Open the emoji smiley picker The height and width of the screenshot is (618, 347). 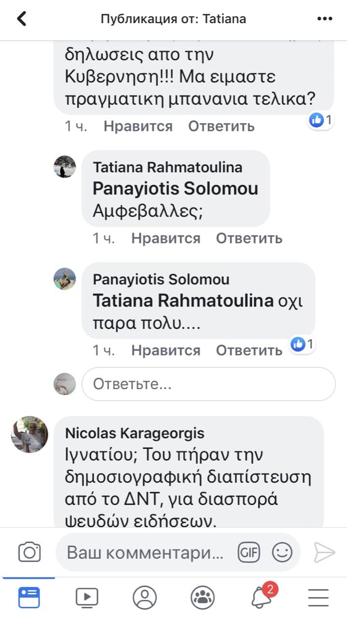click(x=282, y=552)
